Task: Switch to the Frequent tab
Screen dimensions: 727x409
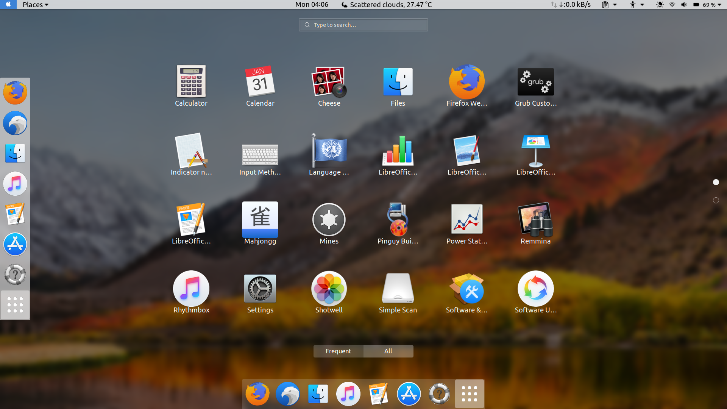Action: (x=338, y=351)
